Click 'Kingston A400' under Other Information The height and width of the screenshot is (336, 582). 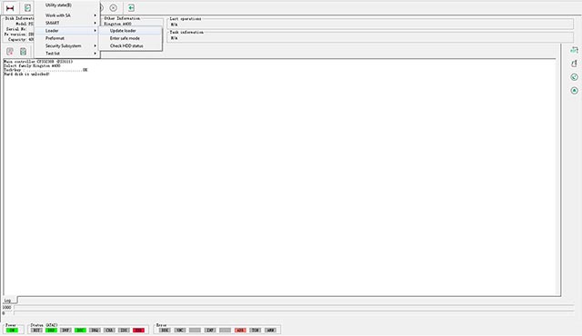(117, 25)
